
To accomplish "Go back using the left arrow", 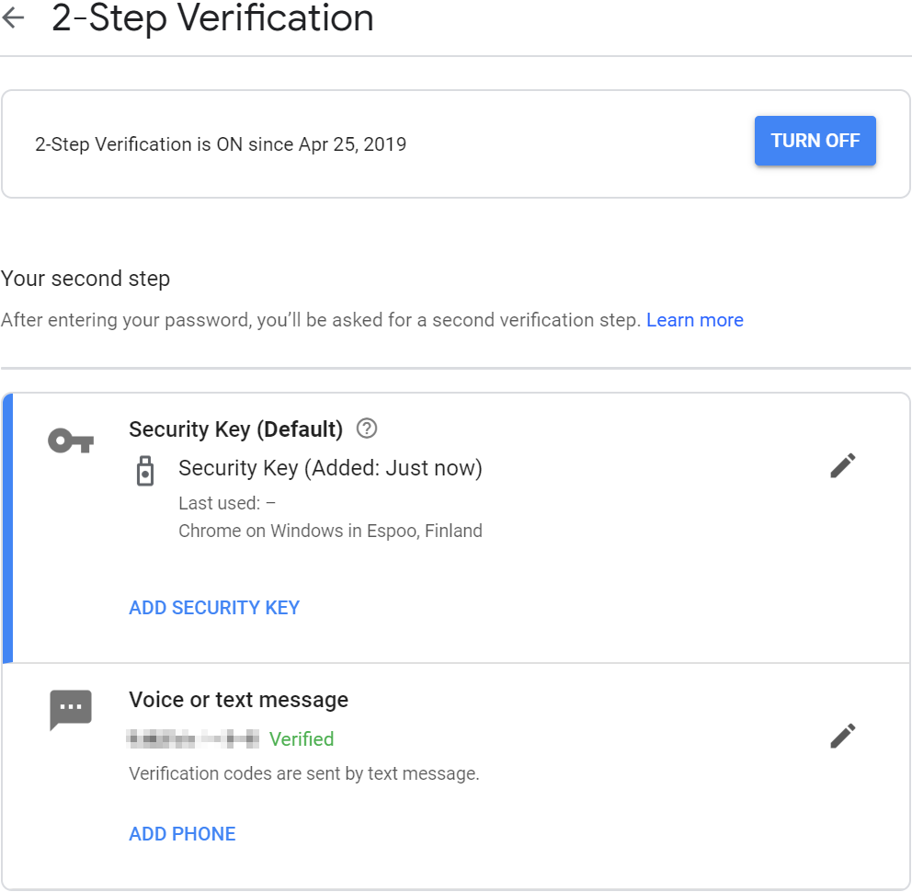I will pos(14,17).
